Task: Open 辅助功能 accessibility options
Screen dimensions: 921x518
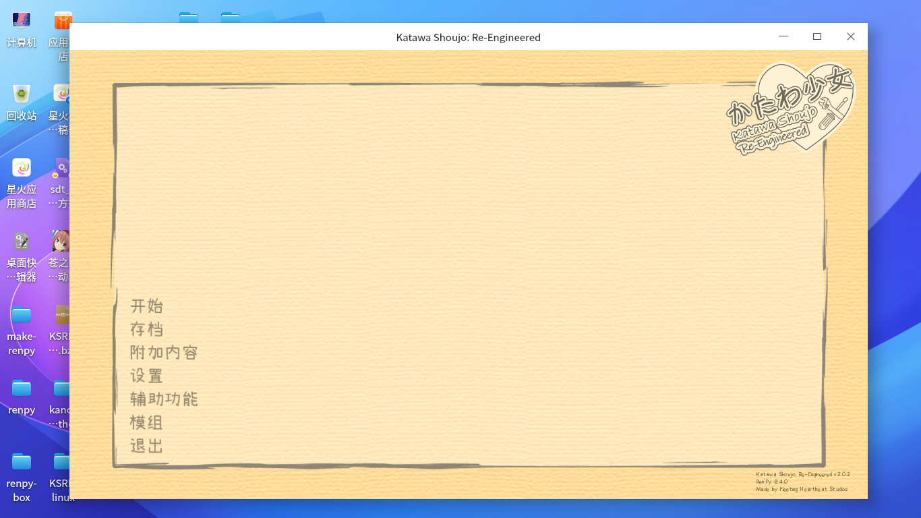Action: tap(164, 399)
